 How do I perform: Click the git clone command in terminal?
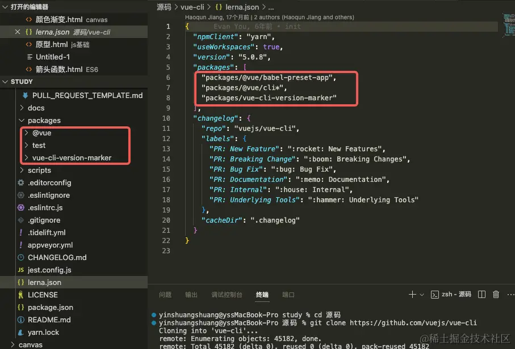[393, 323]
